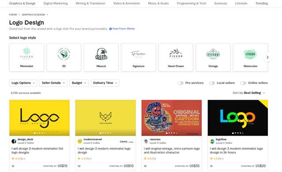This screenshot has height=172, width=282.
Task: Show more logo styles with the right arrow
Action: pos(267,57)
